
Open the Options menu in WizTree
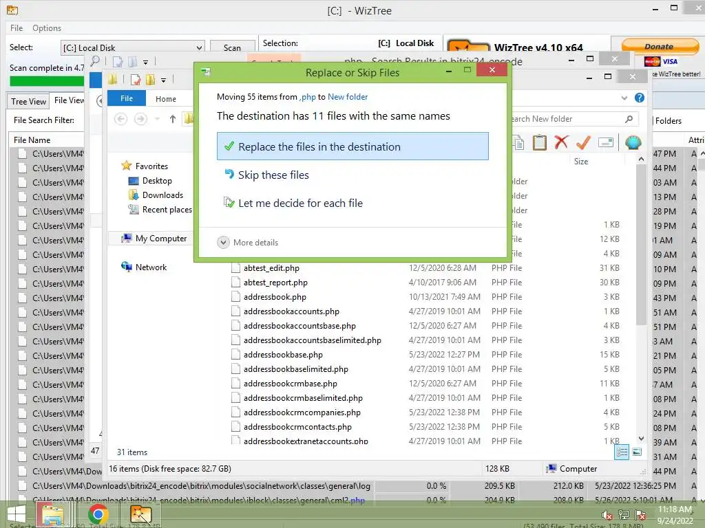(47, 27)
